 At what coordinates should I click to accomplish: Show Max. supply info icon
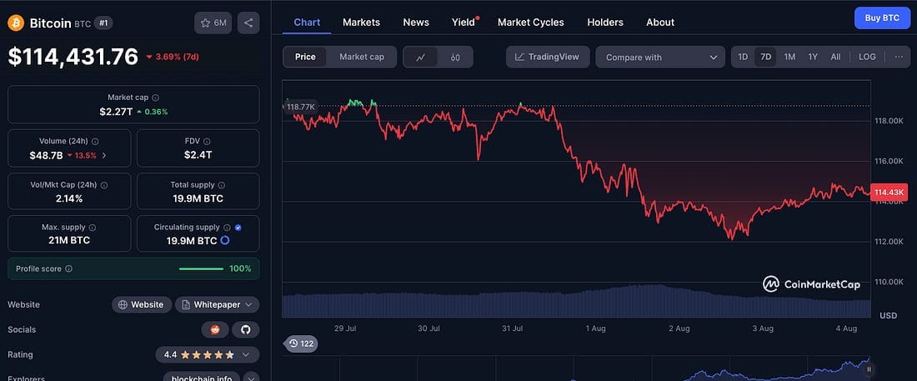pyautogui.click(x=93, y=227)
